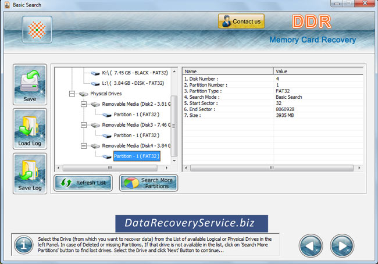The width and height of the screenshot is (378, 264).
Task: Select Removable Media Disk4 - 3.84 entry
Action: pyautogui.click(x=136, y=146)
